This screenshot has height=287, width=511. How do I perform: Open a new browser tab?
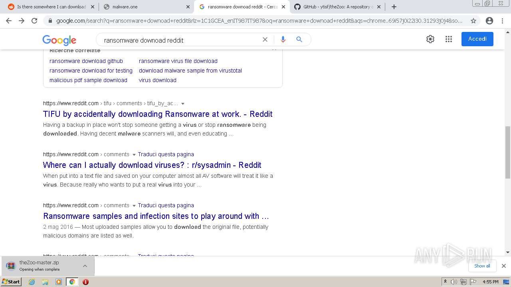[x=394, y=7]
